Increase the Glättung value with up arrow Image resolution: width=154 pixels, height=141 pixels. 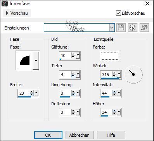click(73, 54)
